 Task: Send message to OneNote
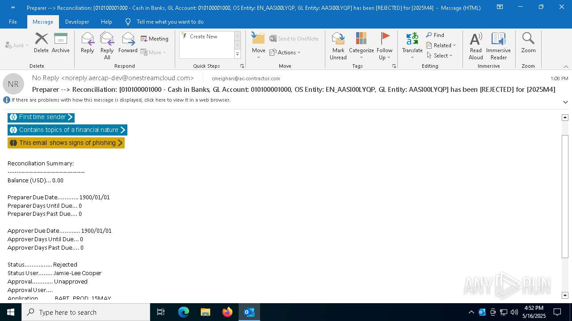[294, 39]
